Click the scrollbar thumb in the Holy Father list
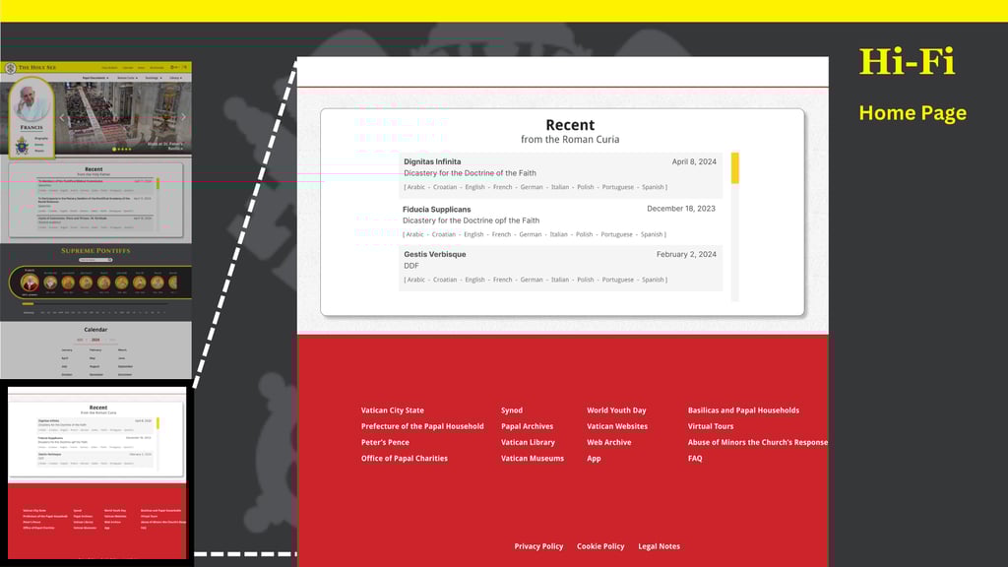Viewport: 1008px width, 567px height. pyautogui.click(x=157, y=183)
